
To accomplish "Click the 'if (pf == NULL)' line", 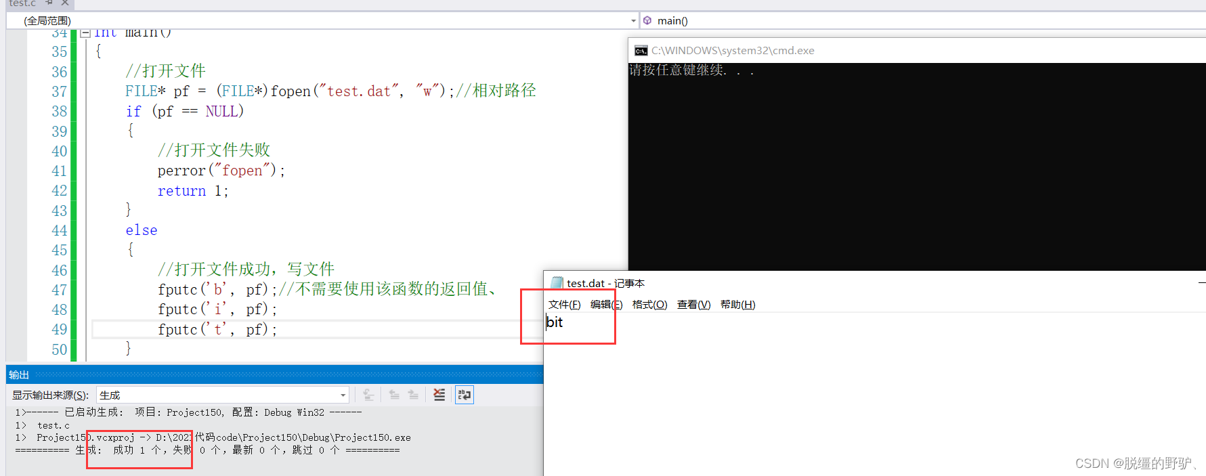I will tap(184, 111).
